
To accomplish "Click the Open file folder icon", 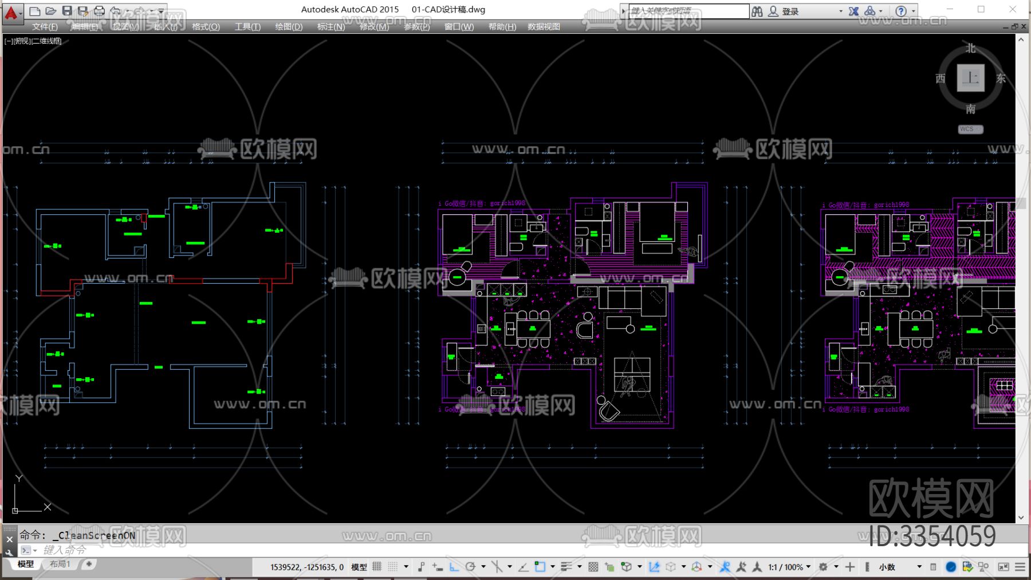I will coord(51,11).
